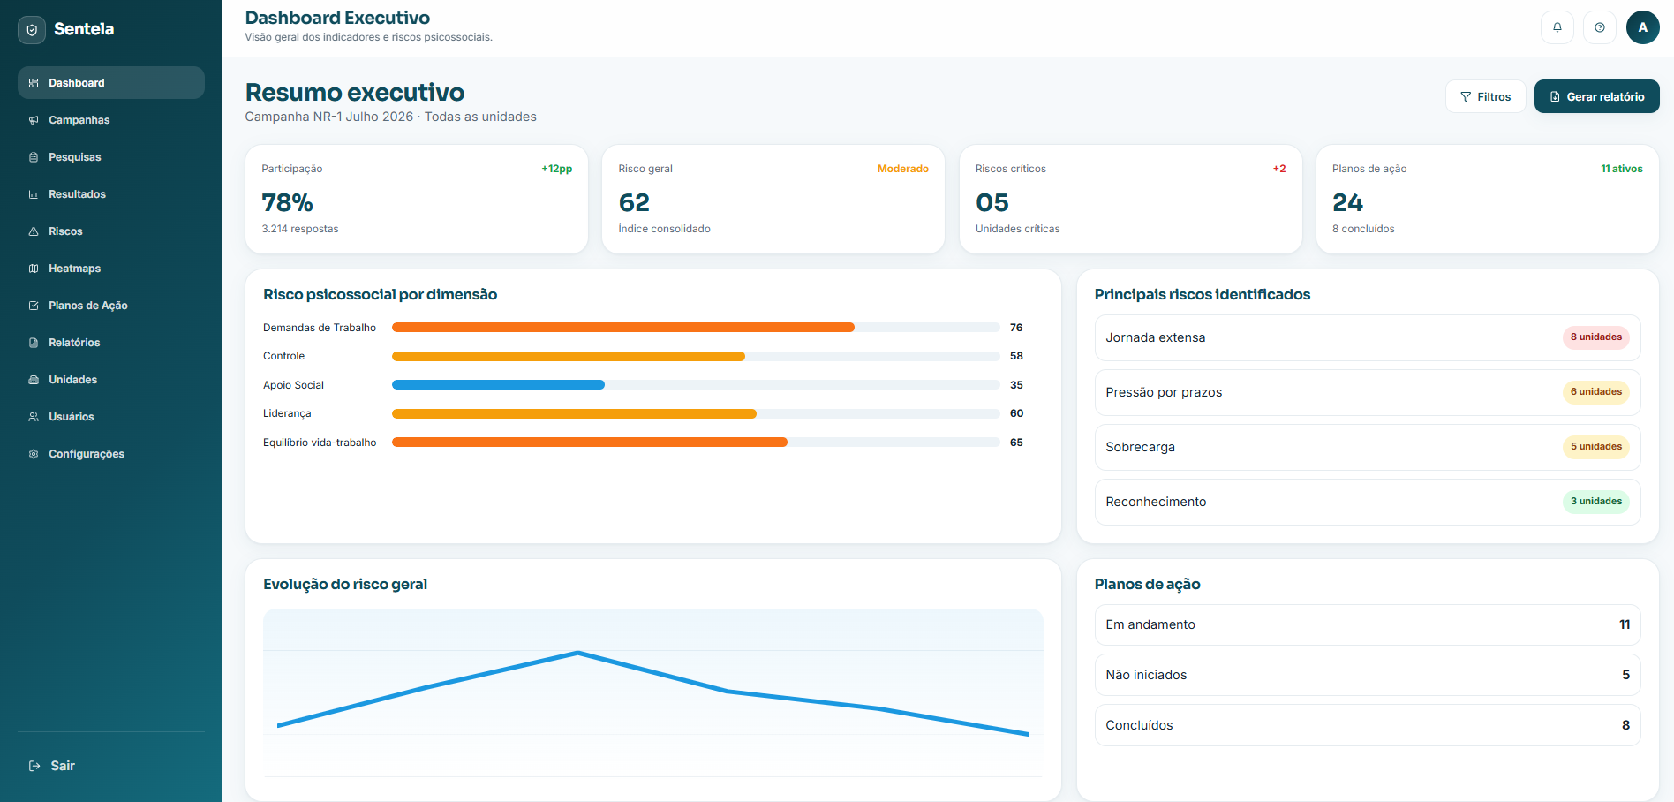Open the Participação 78% card
The width and height of the screenshot is (1674, 802).
417,200
